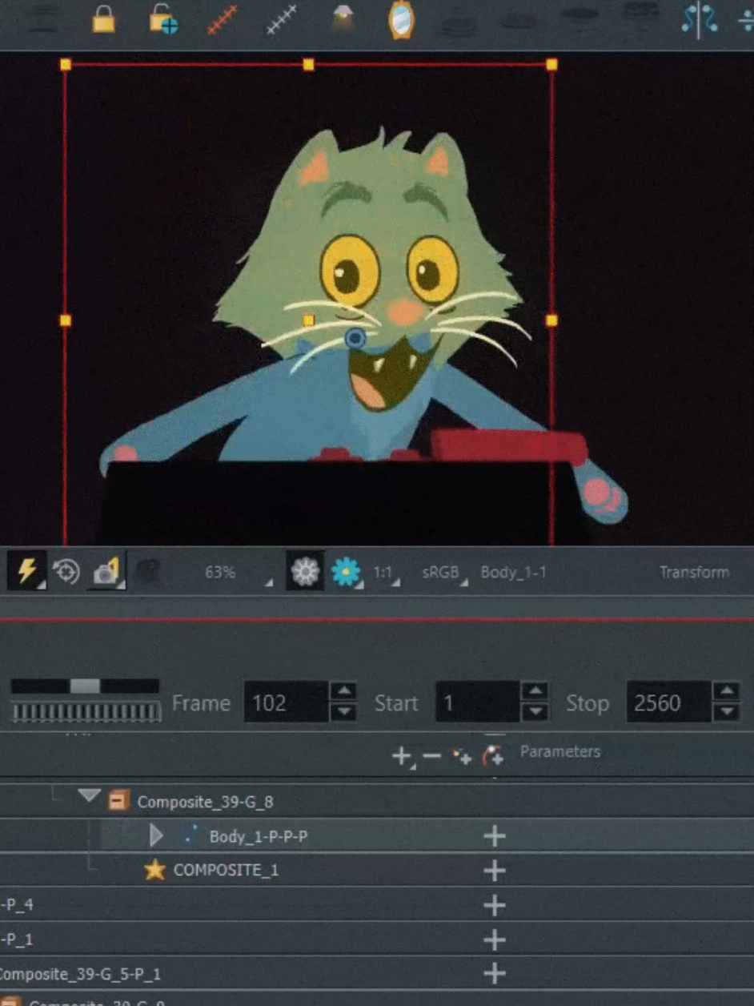Click the left-middle transform handle
The image size is (754, 1006).
pos(66,320)
